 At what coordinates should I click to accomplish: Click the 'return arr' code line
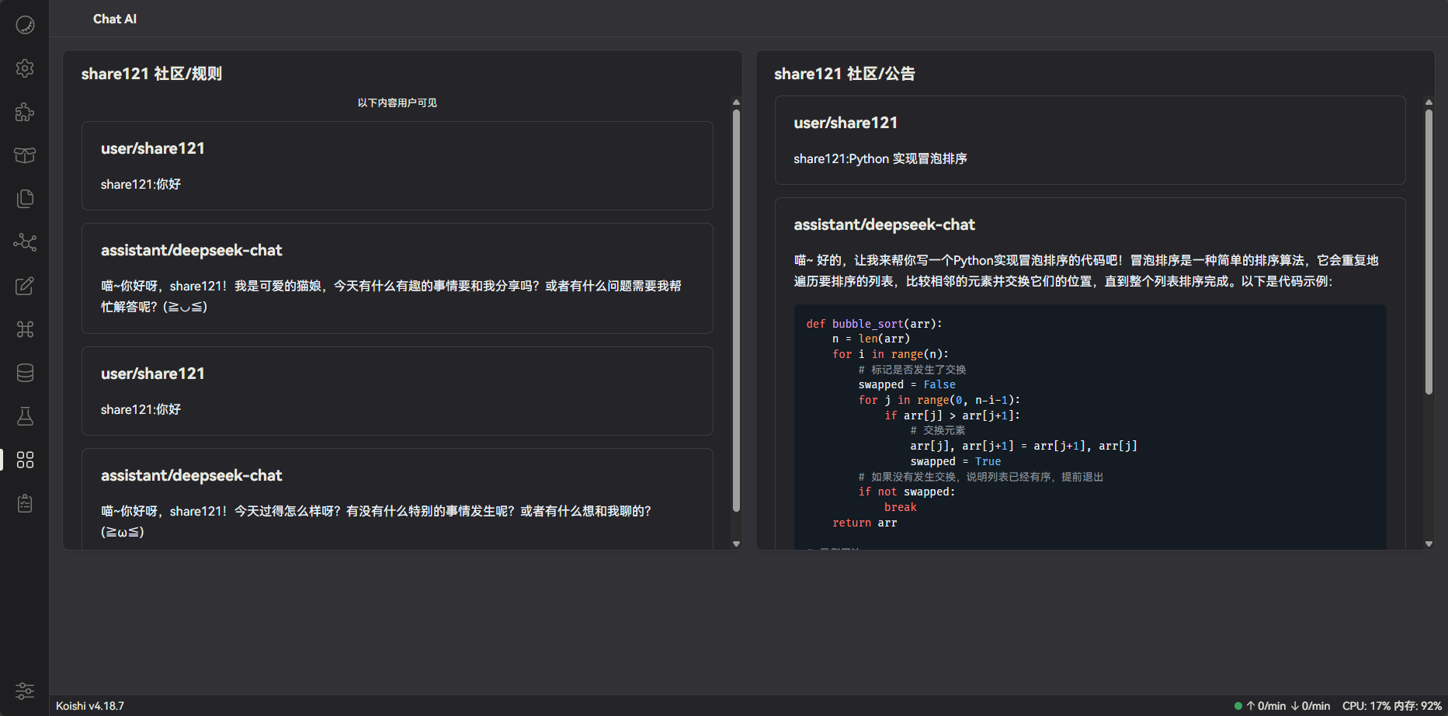(865, 523)
